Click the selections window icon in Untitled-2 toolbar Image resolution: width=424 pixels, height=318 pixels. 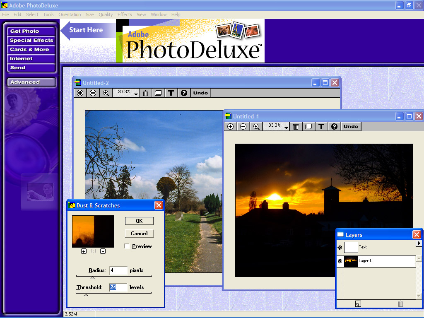158,93
